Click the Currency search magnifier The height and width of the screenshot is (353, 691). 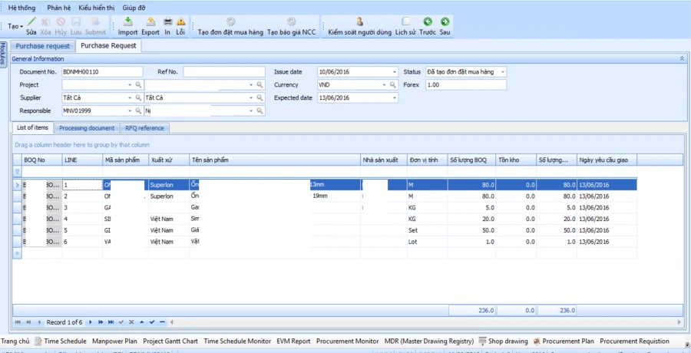point(392,84)
